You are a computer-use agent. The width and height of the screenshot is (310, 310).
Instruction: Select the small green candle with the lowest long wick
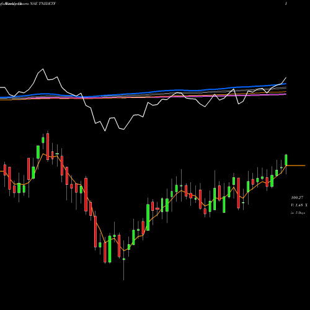coord(124,259)
